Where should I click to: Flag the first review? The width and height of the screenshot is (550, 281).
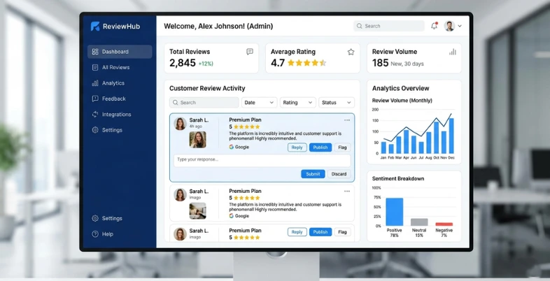click(x=342, y=147)
